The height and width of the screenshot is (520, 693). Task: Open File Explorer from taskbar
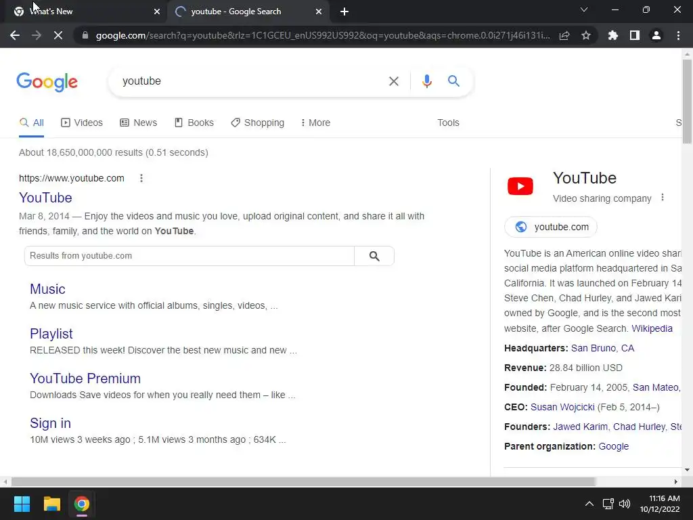(51, 504)
